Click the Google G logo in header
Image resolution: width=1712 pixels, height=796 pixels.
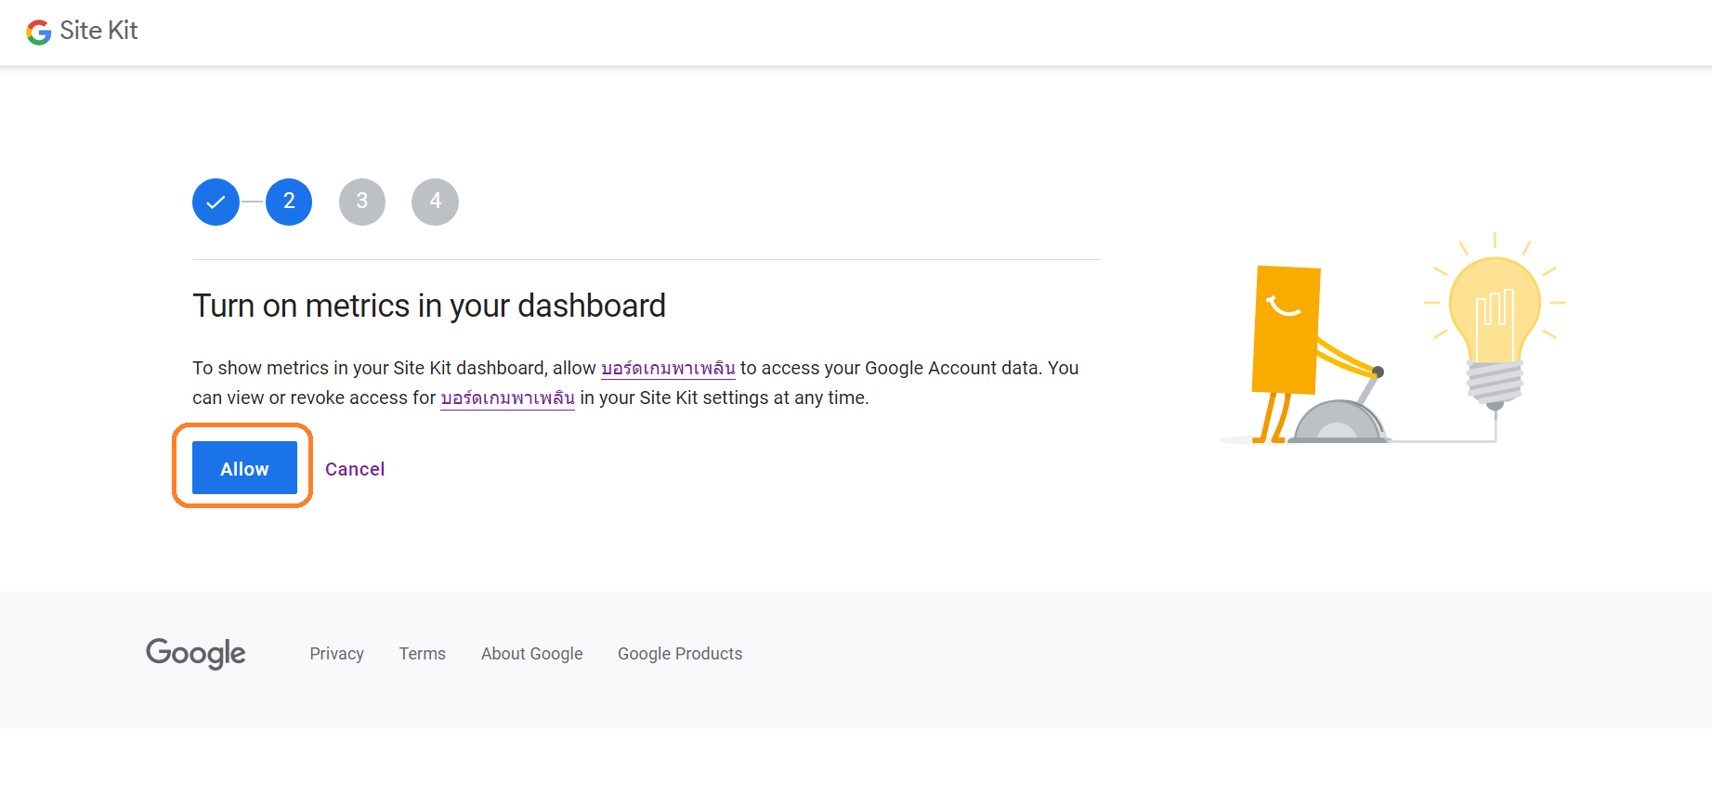click(x=38, y=33)
